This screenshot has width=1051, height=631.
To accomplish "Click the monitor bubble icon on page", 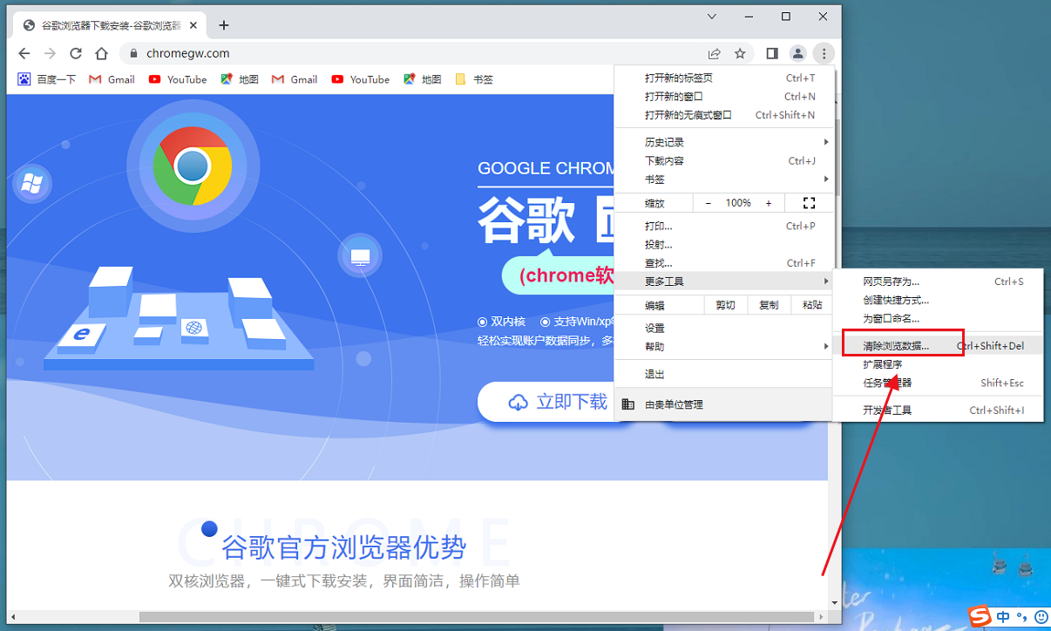I will click(x=360, y=256).
